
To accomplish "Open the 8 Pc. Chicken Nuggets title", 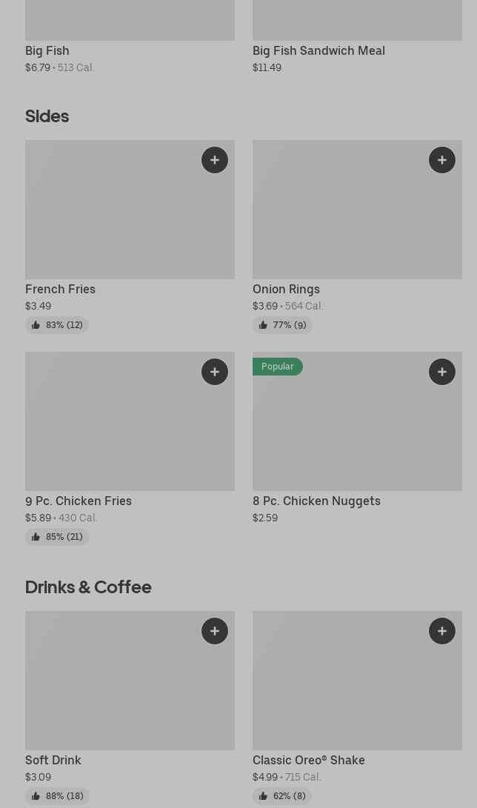I will (316, 501).
